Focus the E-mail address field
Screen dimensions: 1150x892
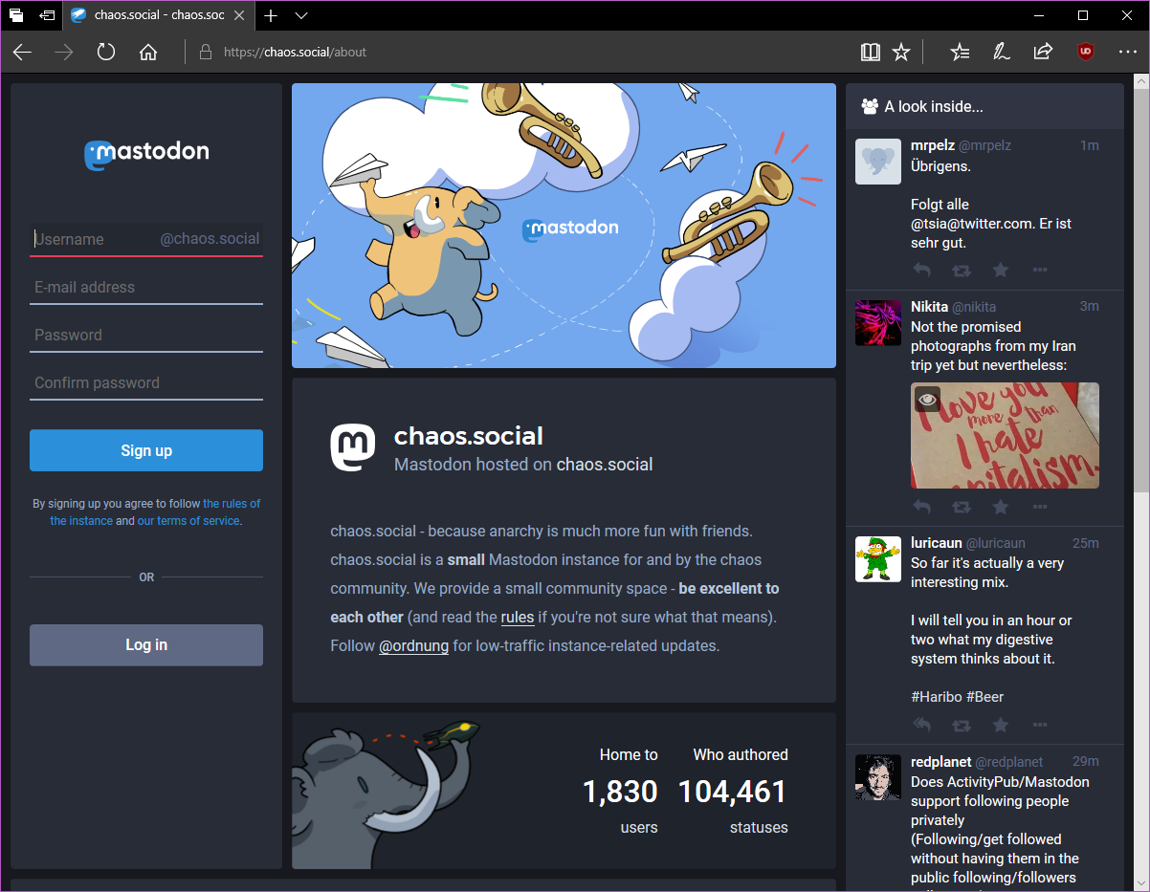coord(146,287)
